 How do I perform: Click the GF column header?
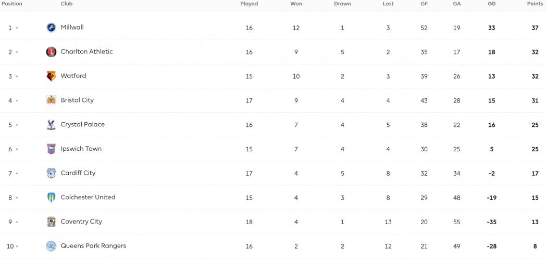[424, 4]
